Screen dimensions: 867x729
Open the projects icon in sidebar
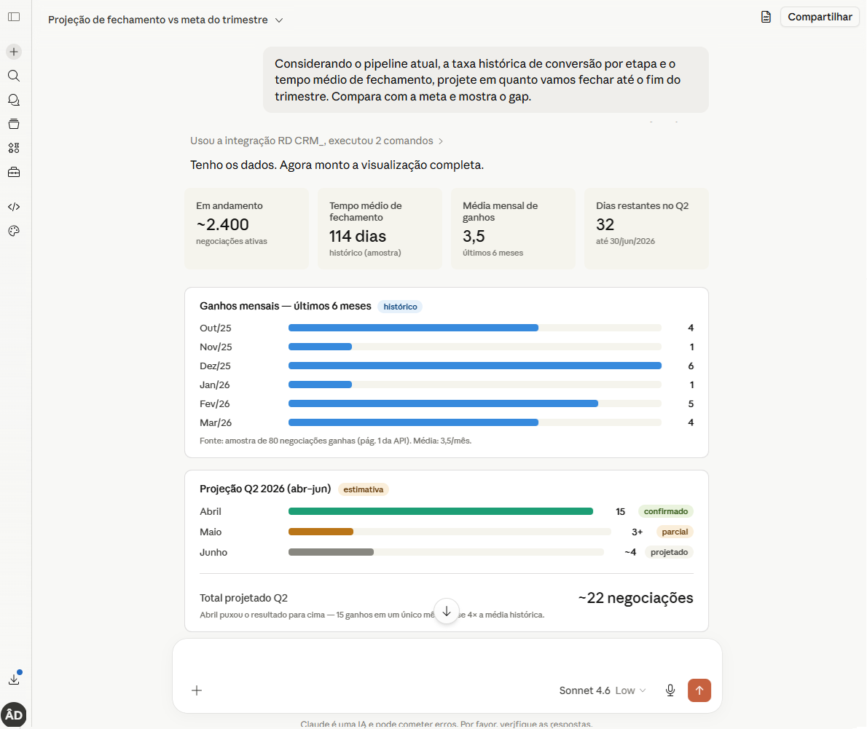(x=14, y=124)
